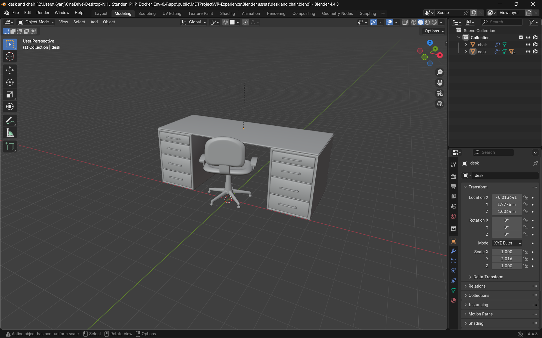Open viewport Add menu
Screen dimensions: 542x338
point(94,22)
